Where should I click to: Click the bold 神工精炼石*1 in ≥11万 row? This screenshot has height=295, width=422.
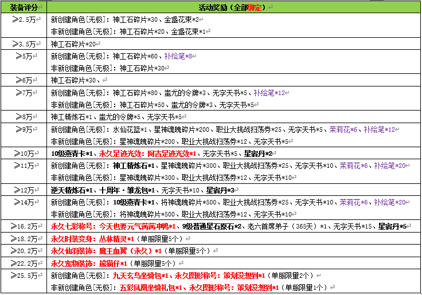pos(134,166)
